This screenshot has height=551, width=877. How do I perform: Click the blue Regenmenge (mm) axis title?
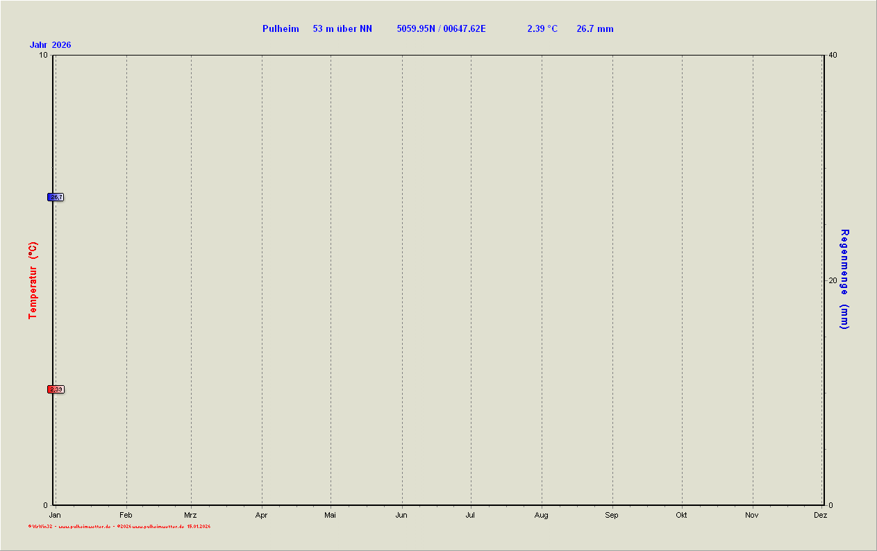coord(844,279)
